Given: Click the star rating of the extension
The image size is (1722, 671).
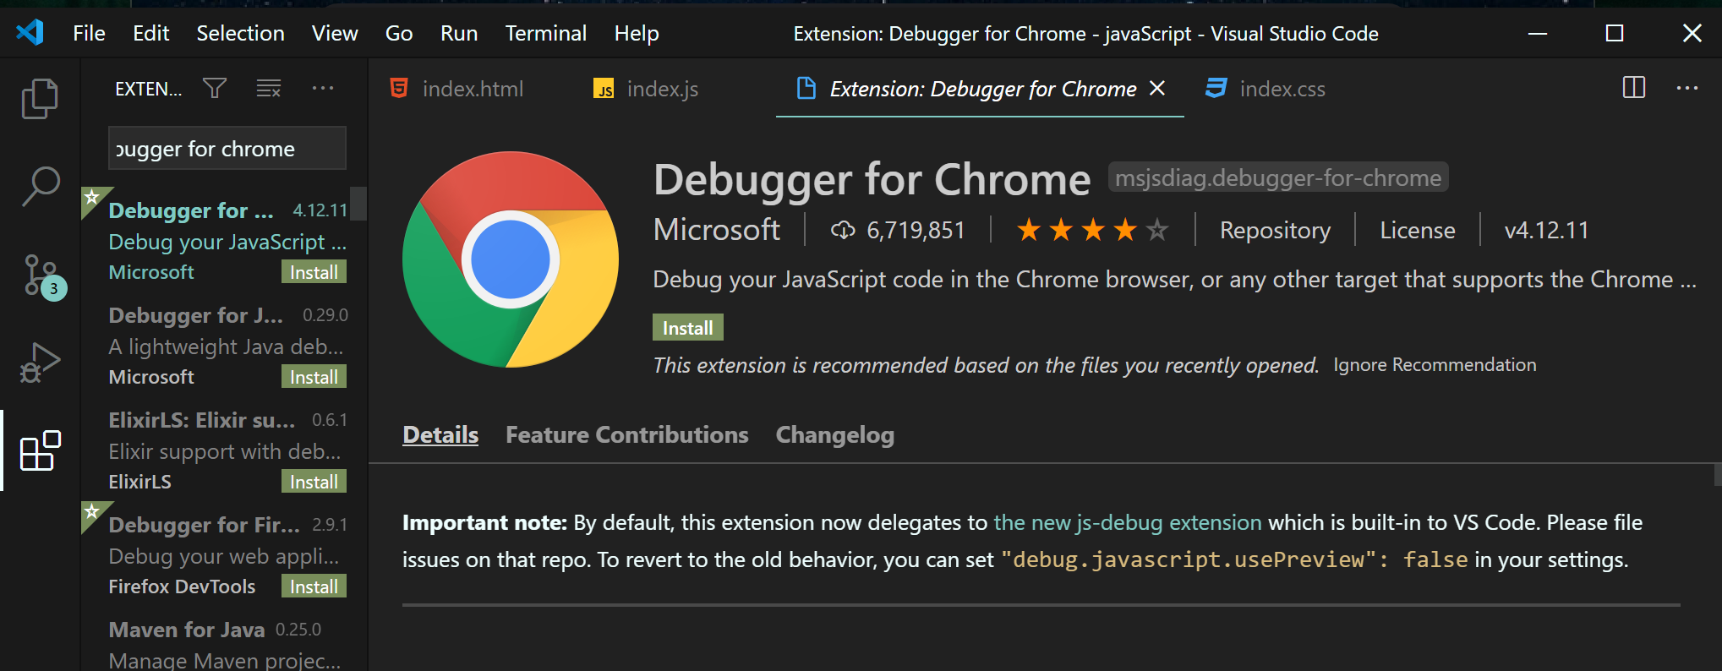Looking at the screenshot, I should 1092,230.
